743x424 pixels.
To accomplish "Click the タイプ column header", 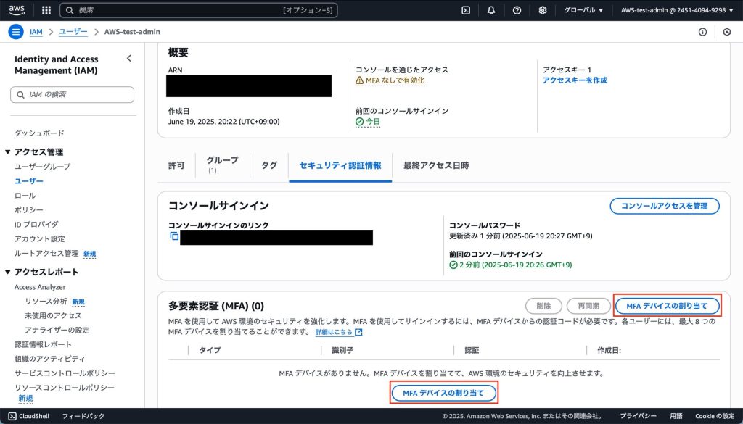I will coord(210,350).
